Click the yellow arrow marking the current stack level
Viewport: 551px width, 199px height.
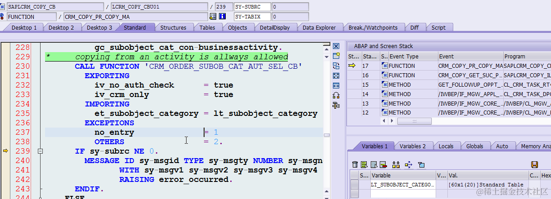coord(353,66)
